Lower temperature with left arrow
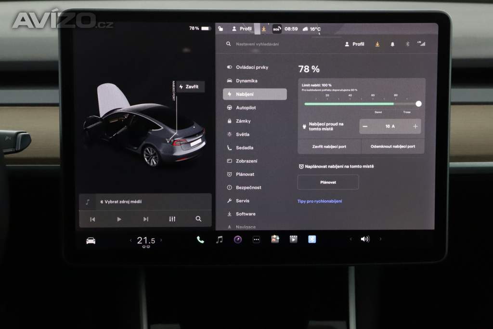The image size is (493, 329). 131,240
